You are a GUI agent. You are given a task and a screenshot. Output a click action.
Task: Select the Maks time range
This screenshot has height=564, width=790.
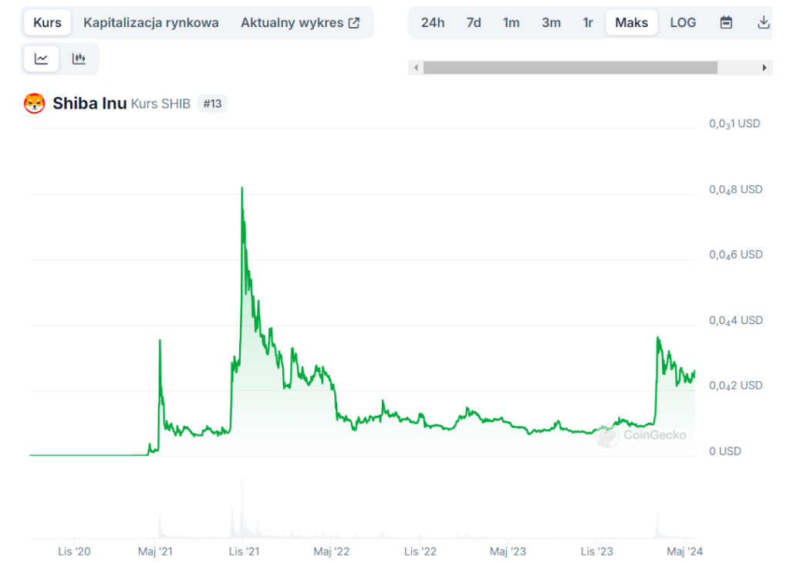click(x=631, y=22)
